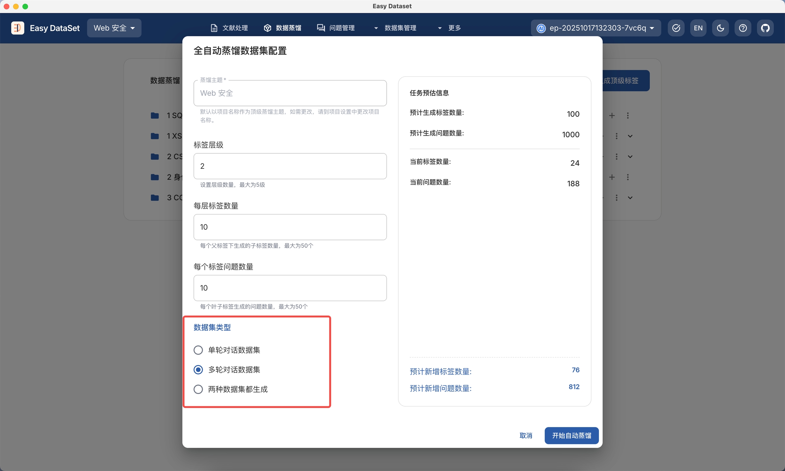Switch language with EN button
Viewport: 785px width, 471px height.
click(x=698, y=28)
